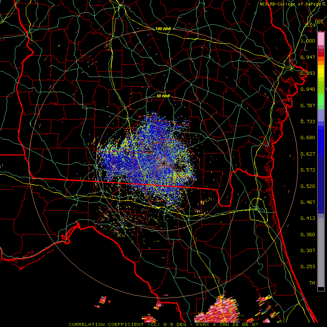Click the 4 JAN 26 date text
The image size is (327, 327).
pos(226,324)
